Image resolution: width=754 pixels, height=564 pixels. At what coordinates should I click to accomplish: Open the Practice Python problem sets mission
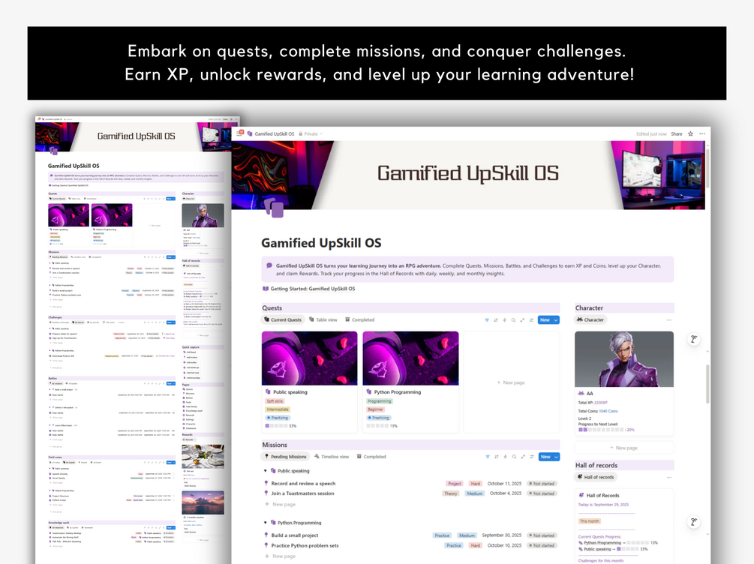(305, 545)
